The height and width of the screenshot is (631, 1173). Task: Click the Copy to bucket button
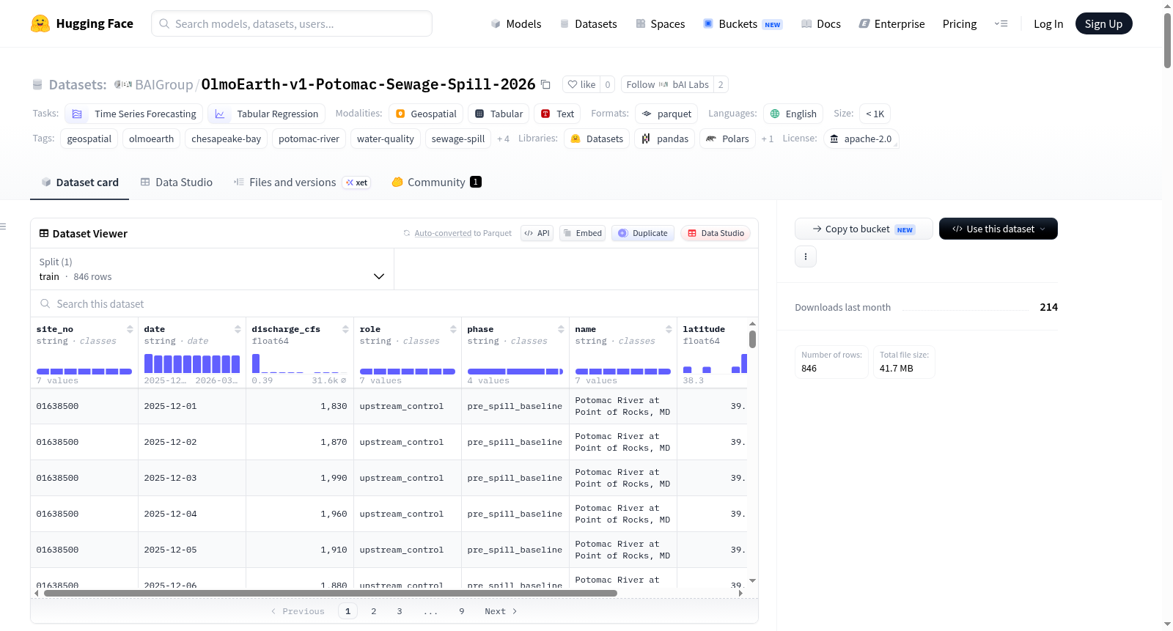pos(864,229)
